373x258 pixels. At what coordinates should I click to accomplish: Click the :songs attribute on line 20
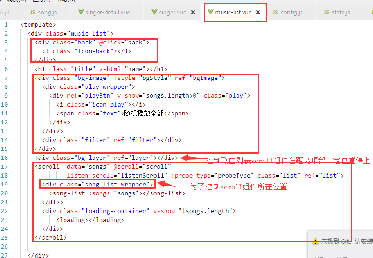tap(99, 193)
